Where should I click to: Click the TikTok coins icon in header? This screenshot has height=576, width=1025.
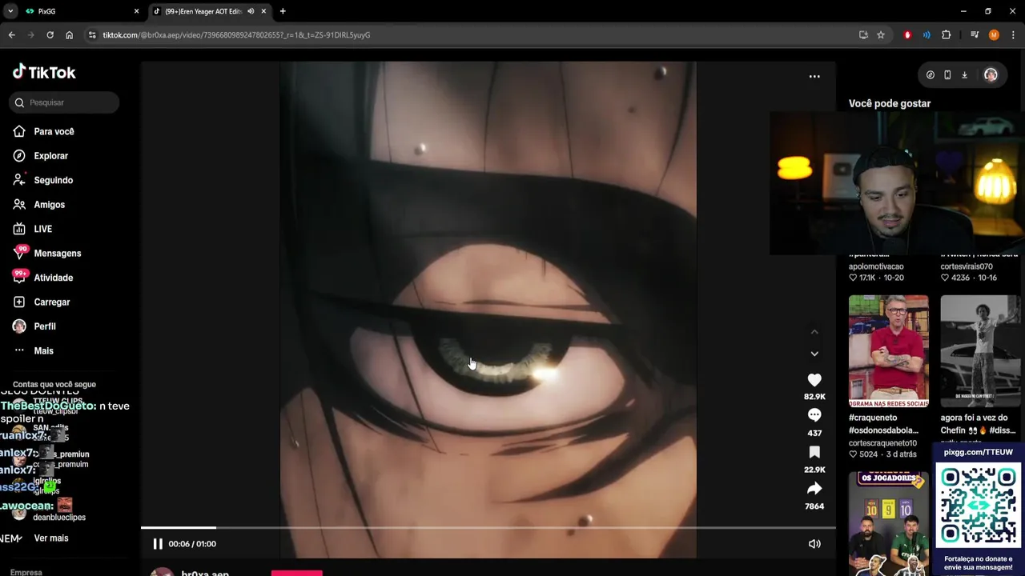(x=930, y=75)
